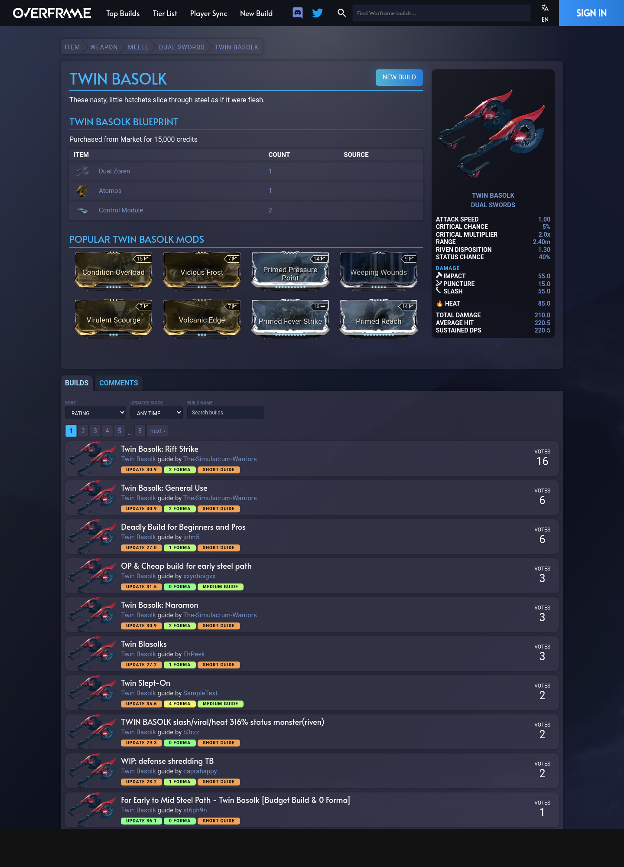Go to the Item breadcrumb
This screenshot has width=624, height=867.
tap(72, 47)
